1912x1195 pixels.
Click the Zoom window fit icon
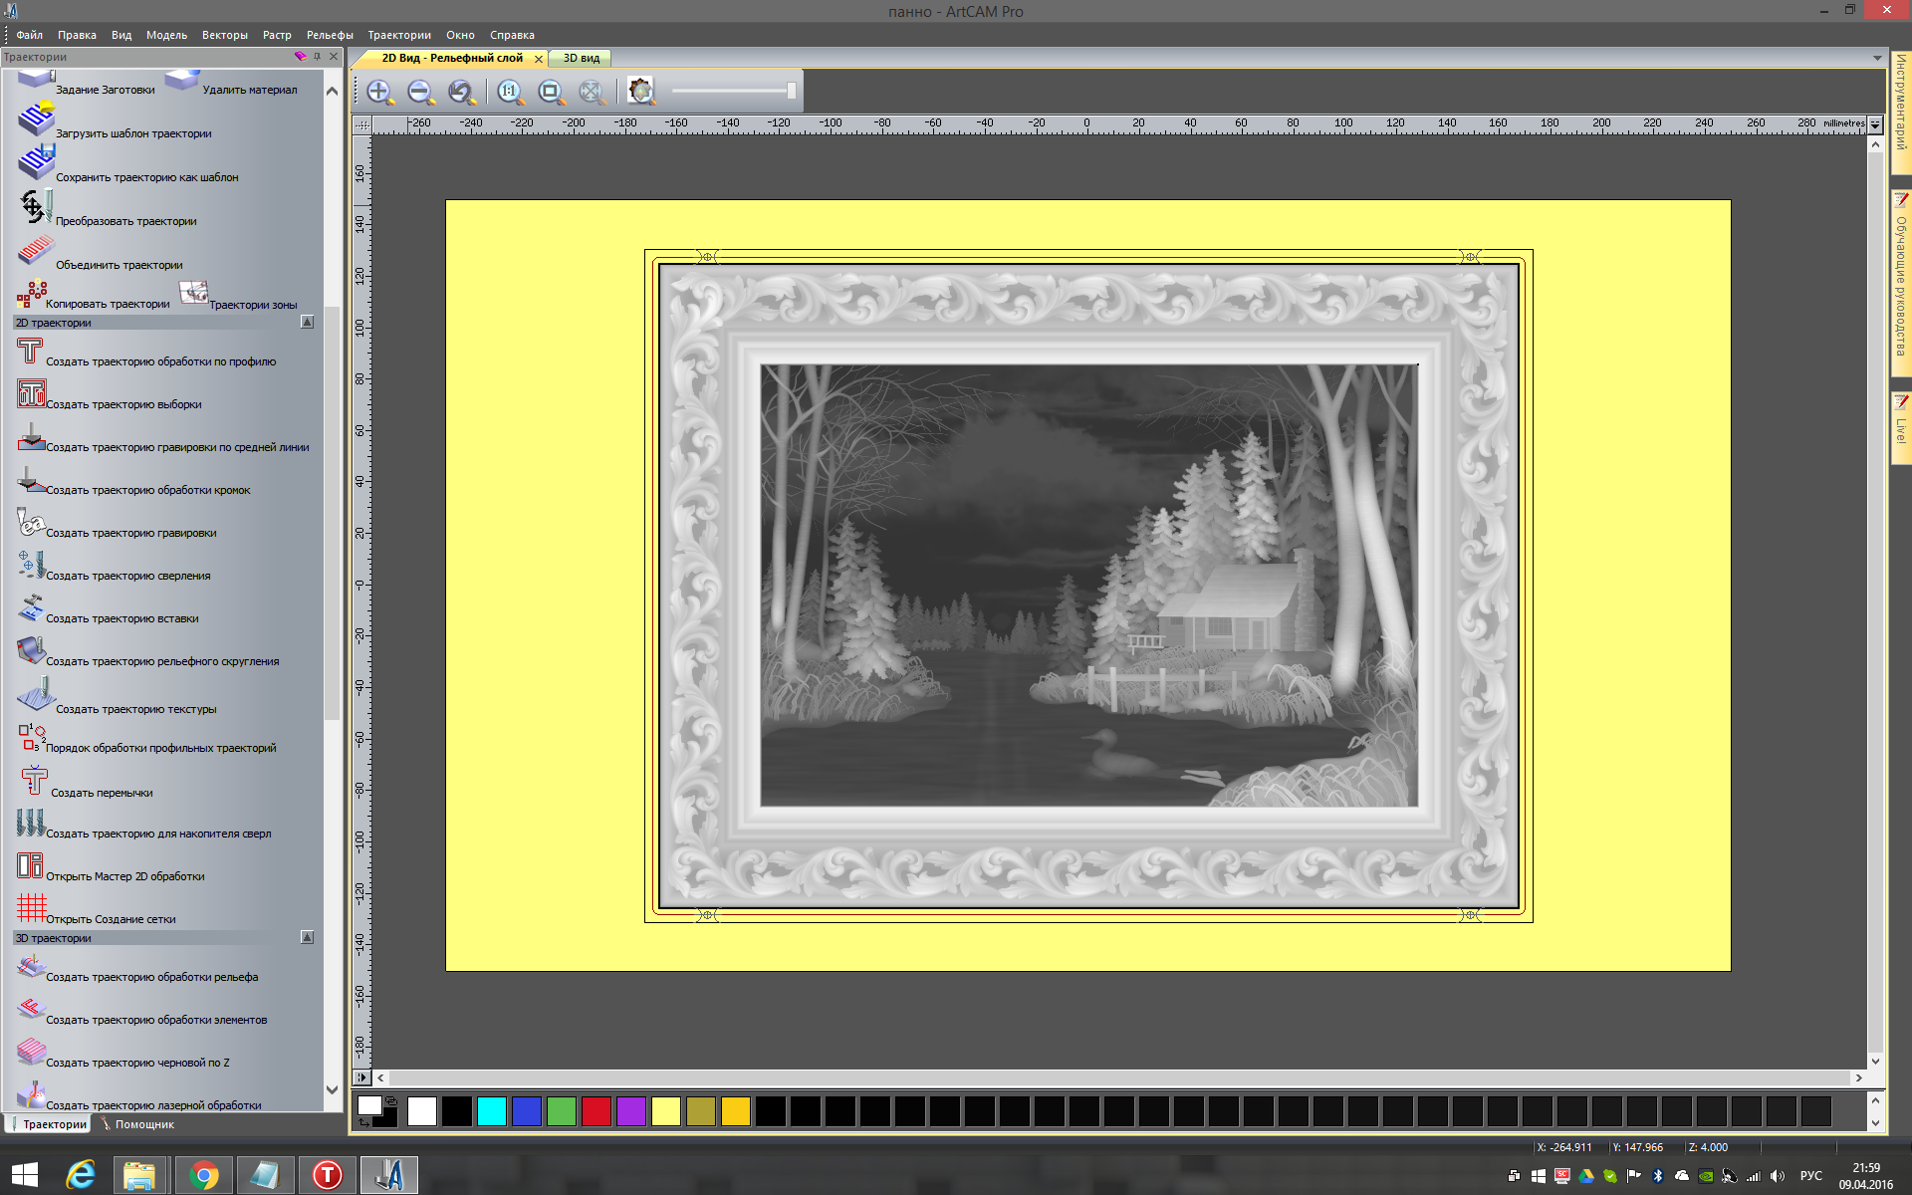(x=551, y=92)
